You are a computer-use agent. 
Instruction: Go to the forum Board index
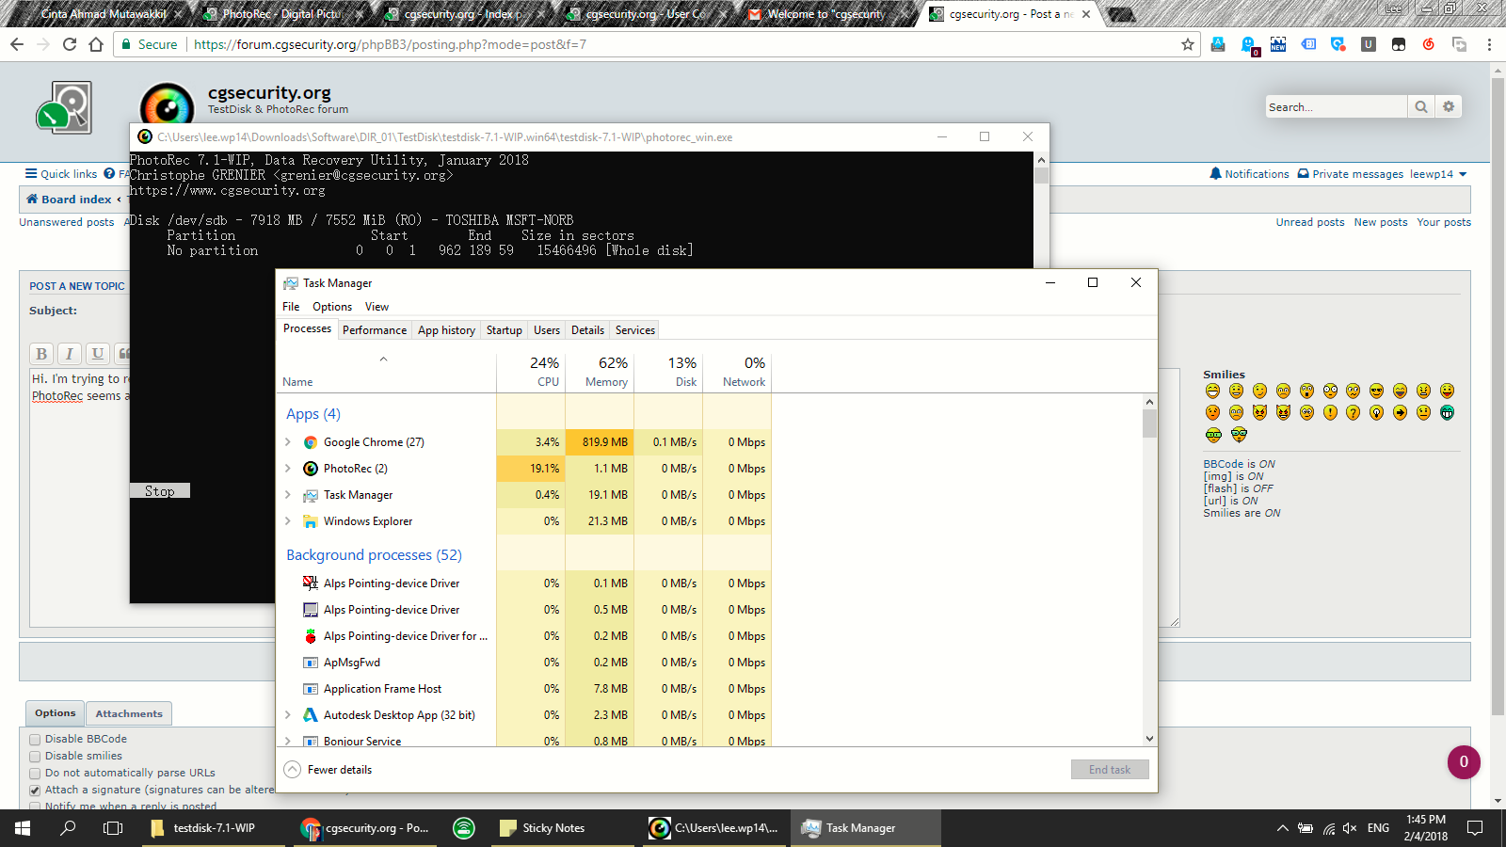69,200
